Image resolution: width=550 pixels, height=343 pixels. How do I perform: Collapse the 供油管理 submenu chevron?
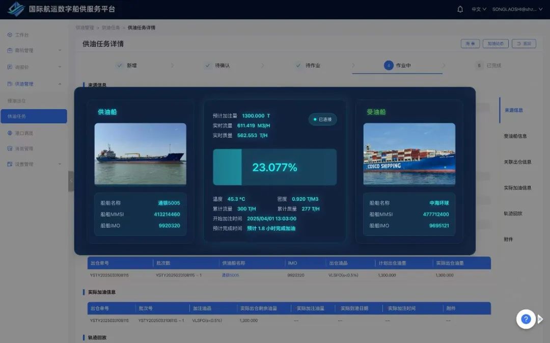point(60,84)
